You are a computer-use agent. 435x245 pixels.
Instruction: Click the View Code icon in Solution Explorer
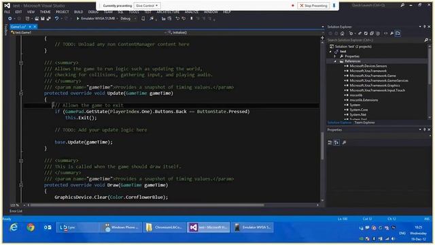pyautogui.click(x=385, y=33)
